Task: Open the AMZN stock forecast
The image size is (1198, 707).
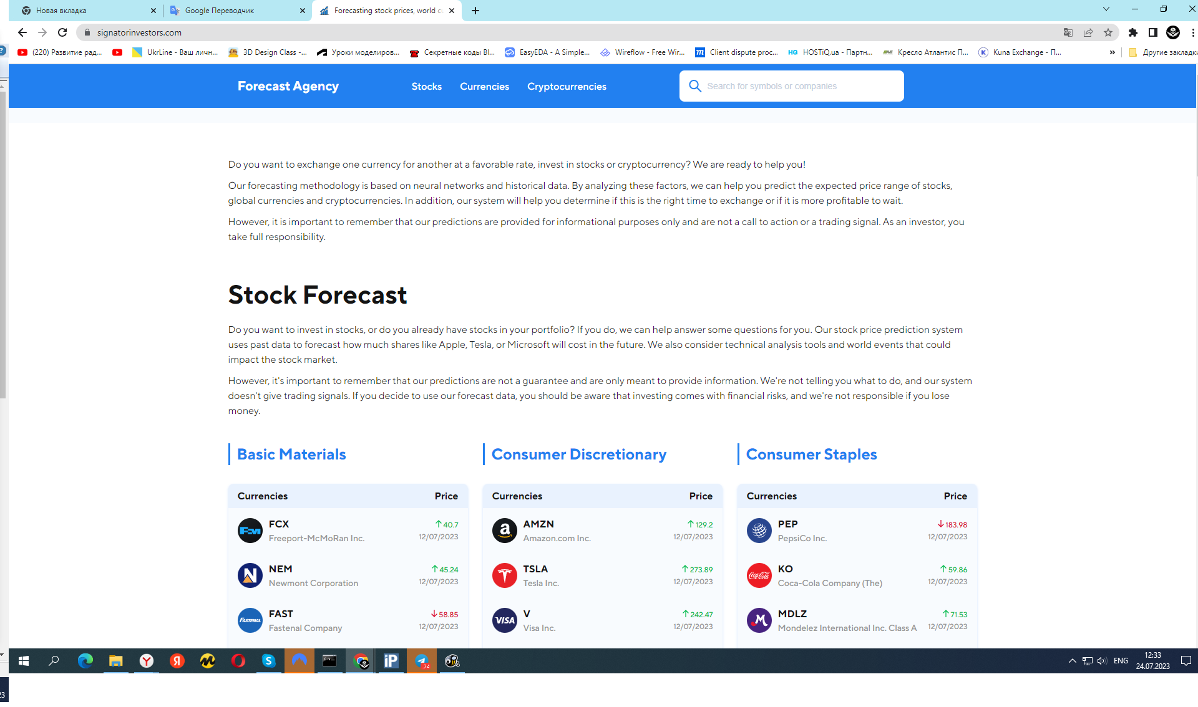Action: click(602, 531)
